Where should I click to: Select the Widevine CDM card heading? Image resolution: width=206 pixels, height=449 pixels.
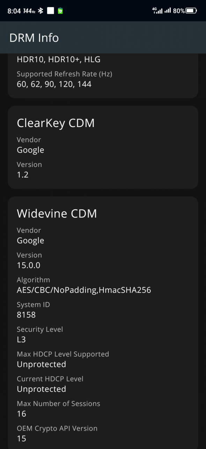57,213
